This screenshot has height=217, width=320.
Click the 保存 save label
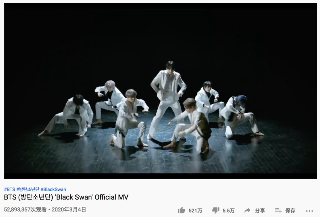(x=290, y=210)
